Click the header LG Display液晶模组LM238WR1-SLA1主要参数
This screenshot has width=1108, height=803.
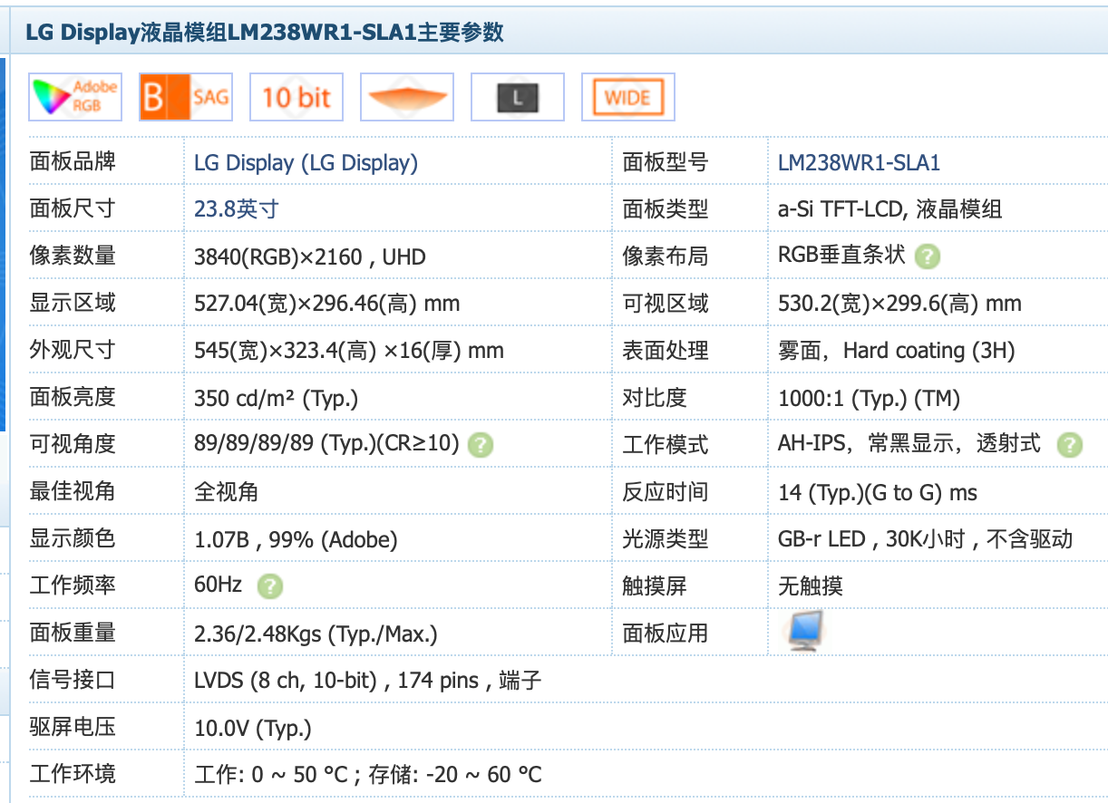pyautogui.click(x=265, y=33)
